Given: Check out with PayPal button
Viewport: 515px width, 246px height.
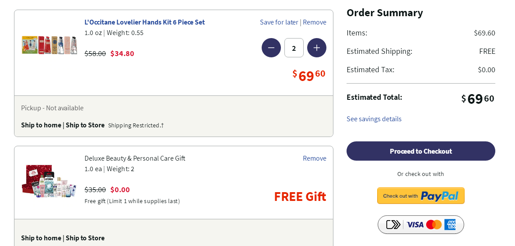Looking at the screenshot, I should 421,196.
